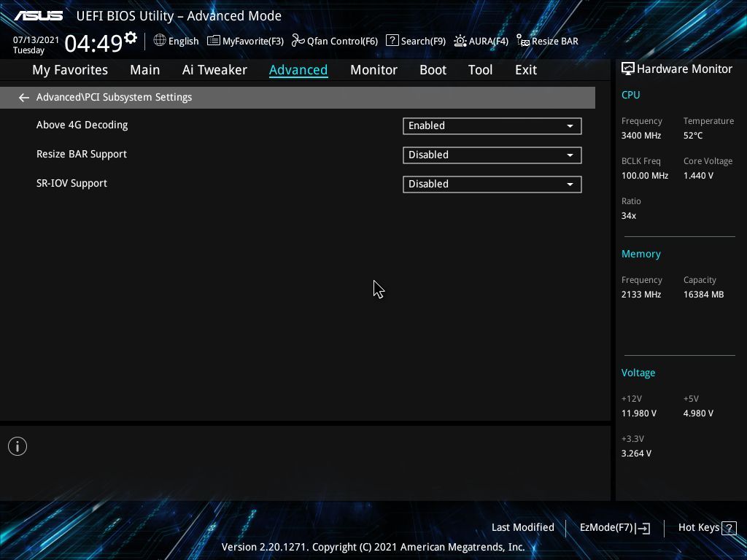The width and height of the screenshot is (747, 560).
Task: Open the SR-IOV Support dropdown
Action: 492,184
